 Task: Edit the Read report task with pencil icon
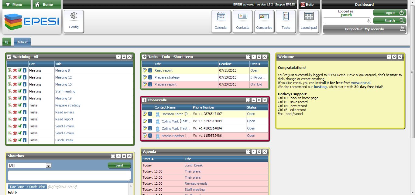coord(146,70)
